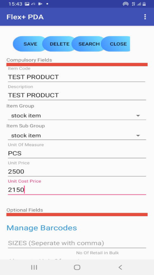Select the Item Group stock item spinner
154x275 pixels.
(77, 116)
